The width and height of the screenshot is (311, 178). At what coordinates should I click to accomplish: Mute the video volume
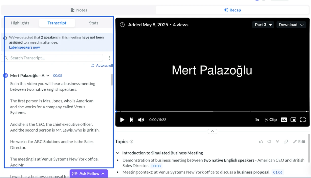click(141, 120)
